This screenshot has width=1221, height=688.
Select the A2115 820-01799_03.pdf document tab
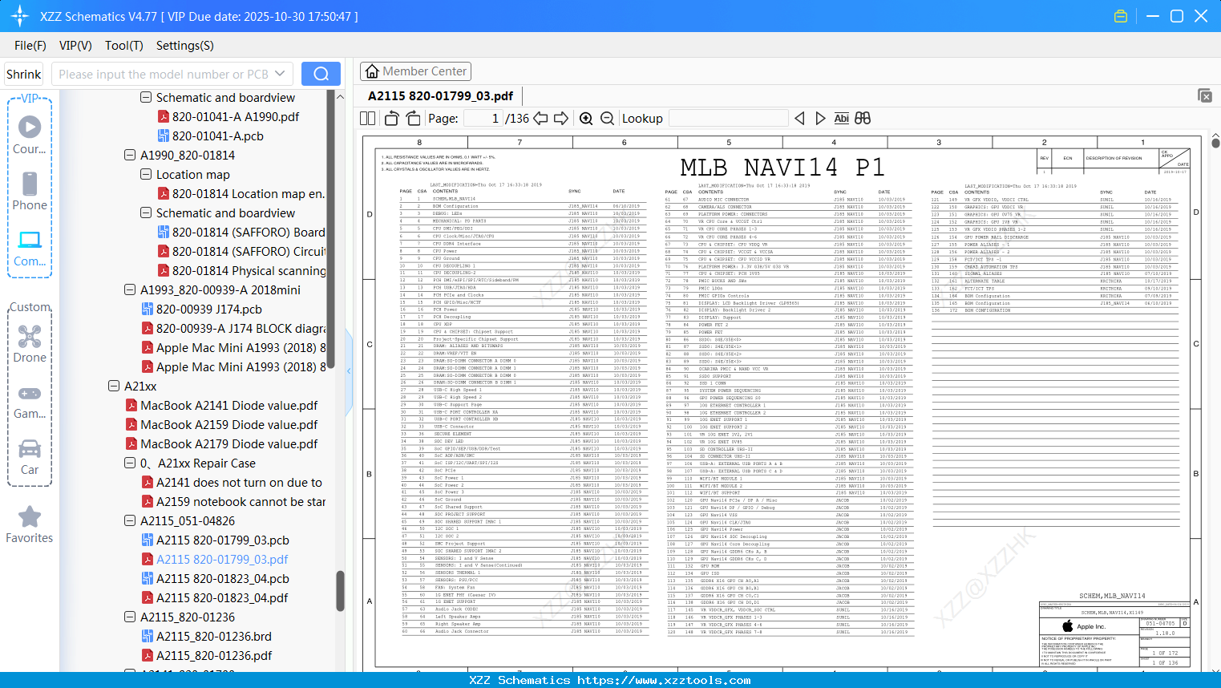point(440,96)
